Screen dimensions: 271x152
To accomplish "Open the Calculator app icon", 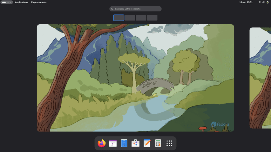I will point(158,143).
